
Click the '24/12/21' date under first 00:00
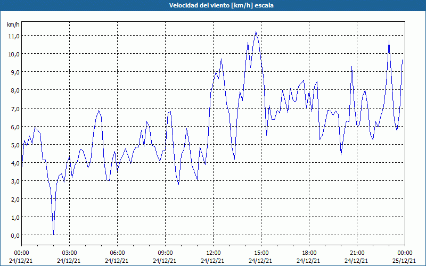pyautogui.click(x=21, y=261)
